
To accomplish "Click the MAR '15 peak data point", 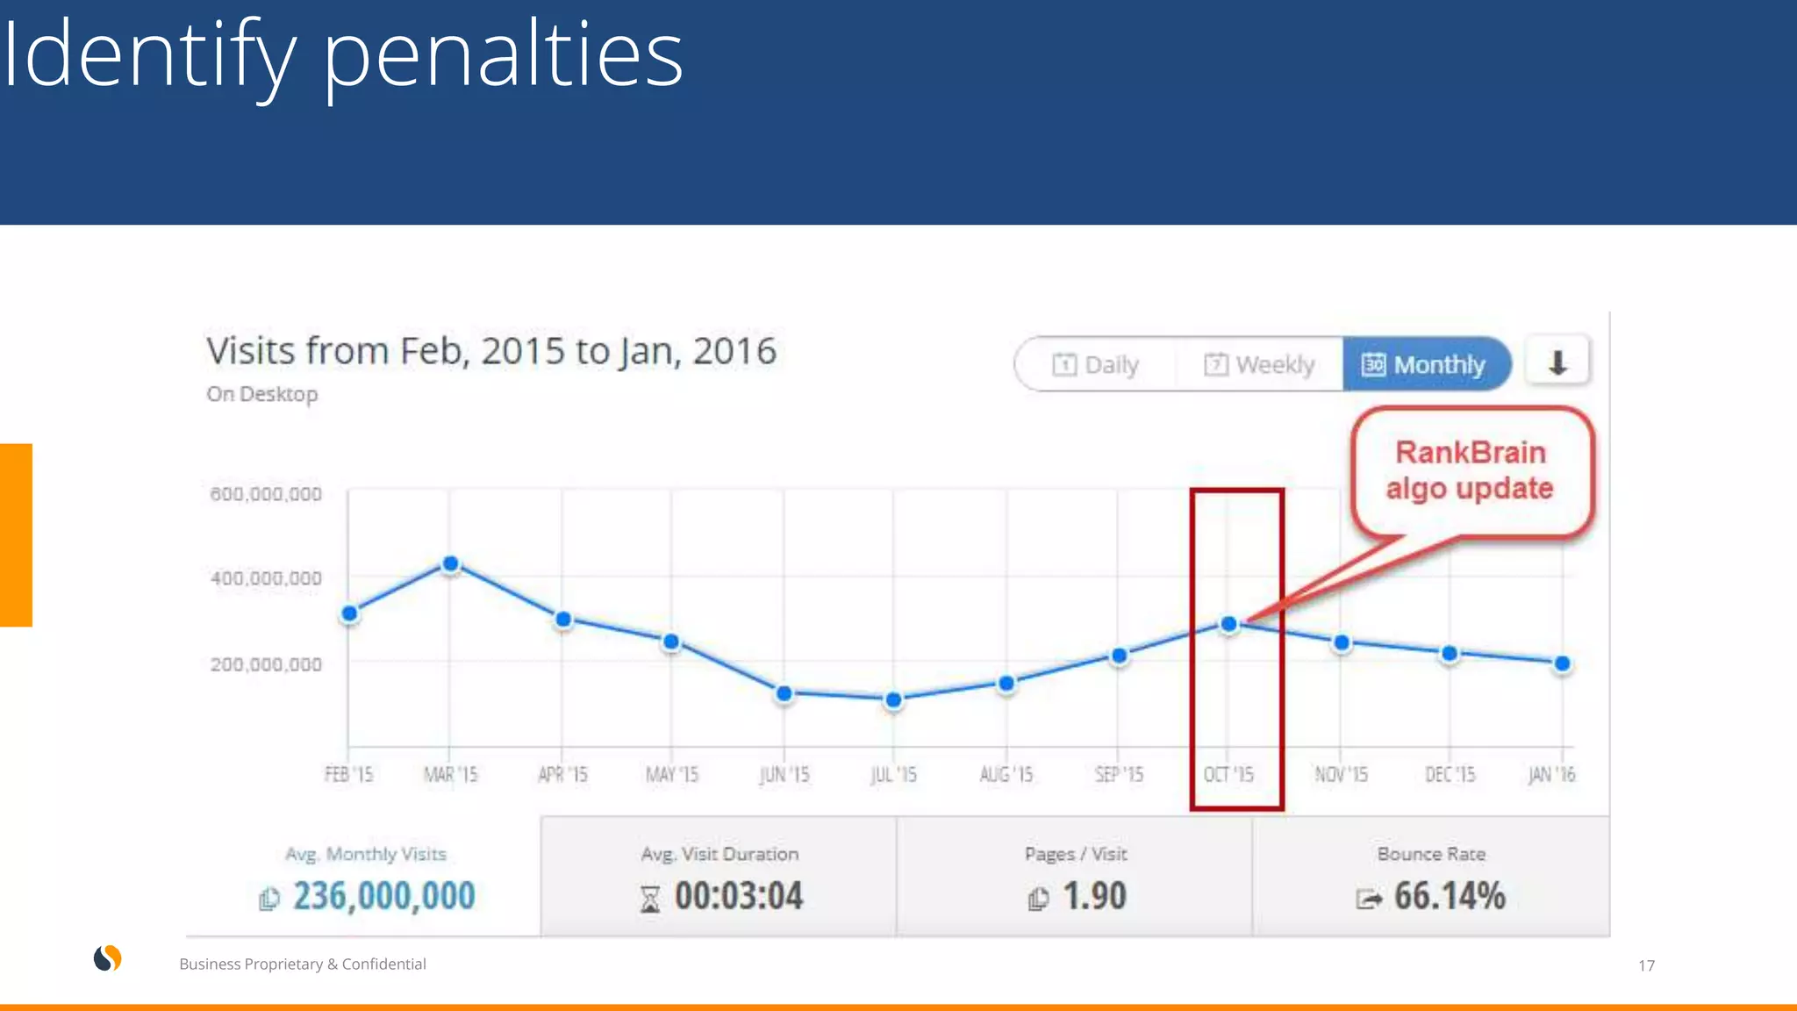I will point(450,563).
